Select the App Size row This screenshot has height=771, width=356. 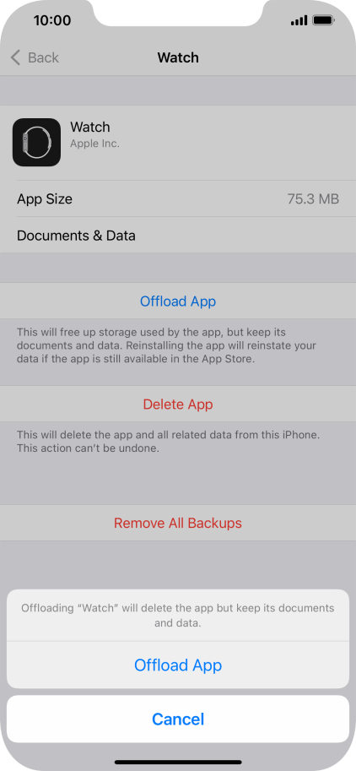point(178,198)
